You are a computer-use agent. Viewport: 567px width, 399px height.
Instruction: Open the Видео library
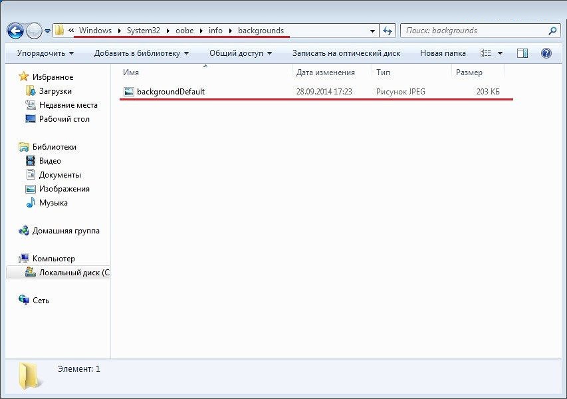50,161
